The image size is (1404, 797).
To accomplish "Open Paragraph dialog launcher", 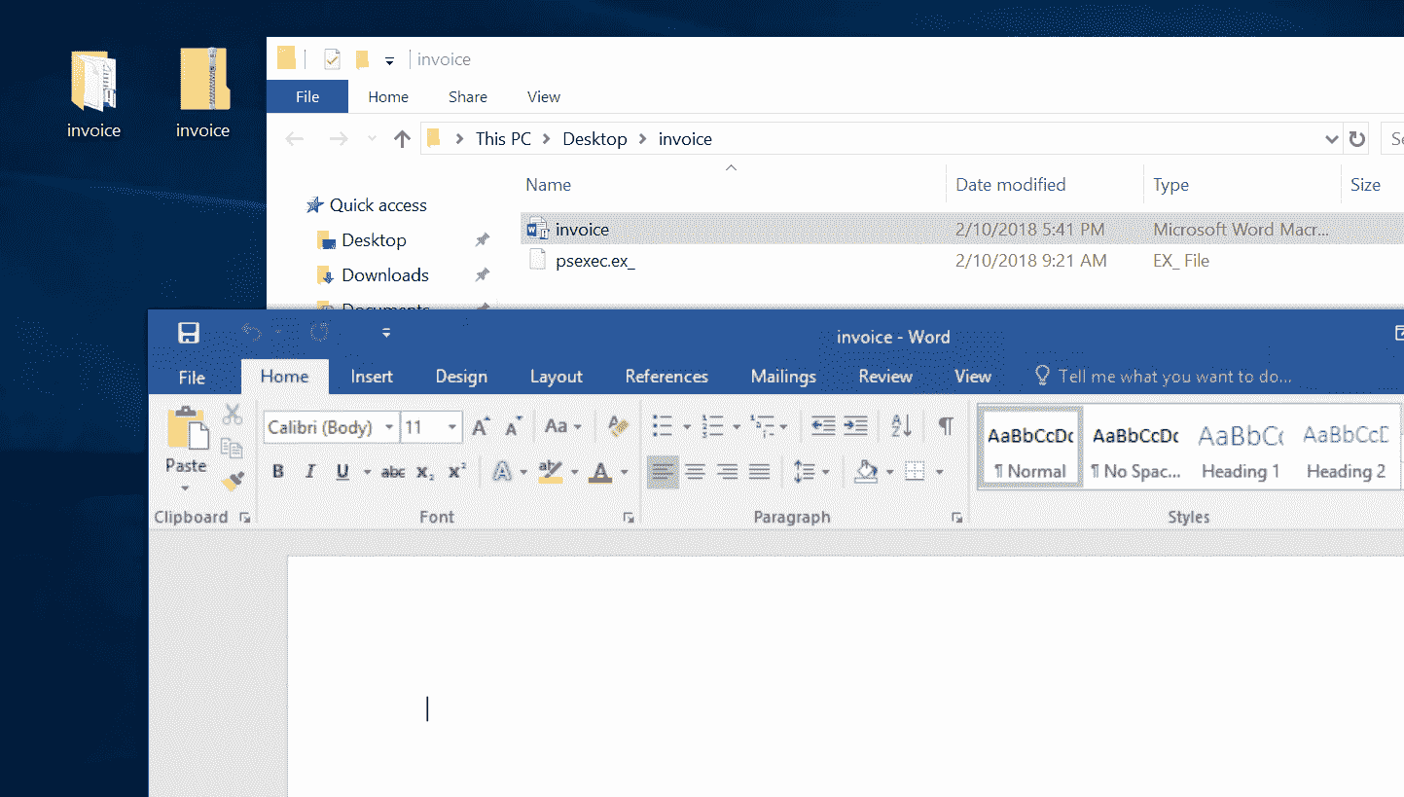I will tap(957, 519).
